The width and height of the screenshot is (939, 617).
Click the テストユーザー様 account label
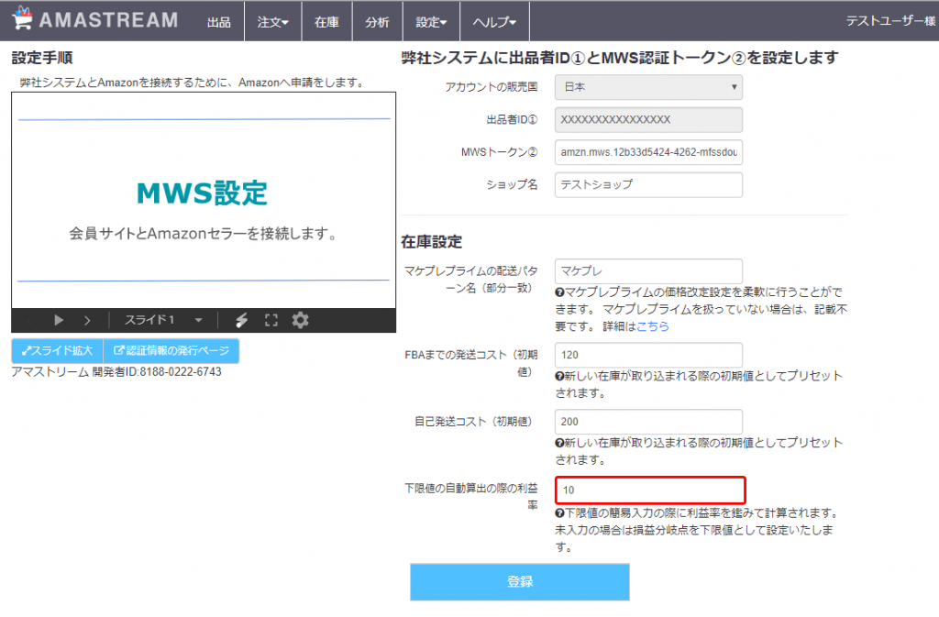890,21
